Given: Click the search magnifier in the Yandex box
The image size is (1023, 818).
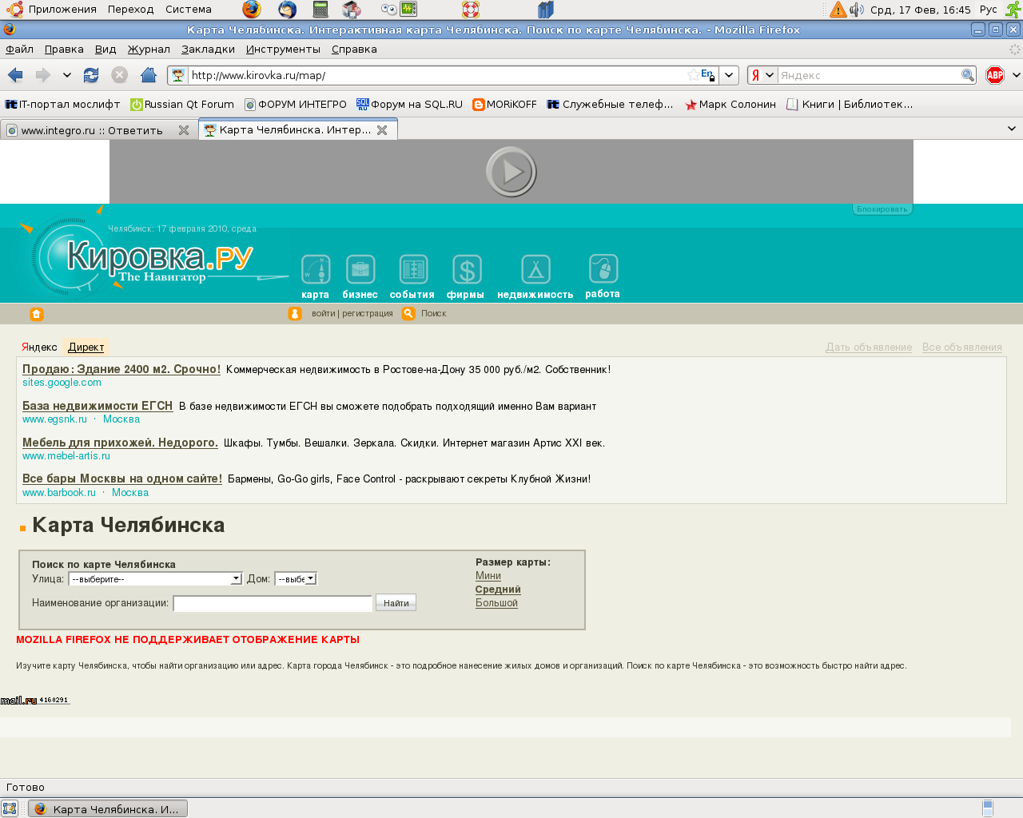Looking at the screenshot, I should point(968,75).
